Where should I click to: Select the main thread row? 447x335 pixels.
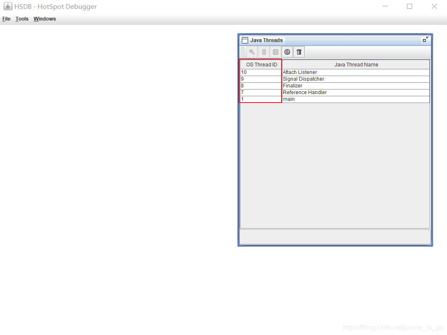coord(335,99)
